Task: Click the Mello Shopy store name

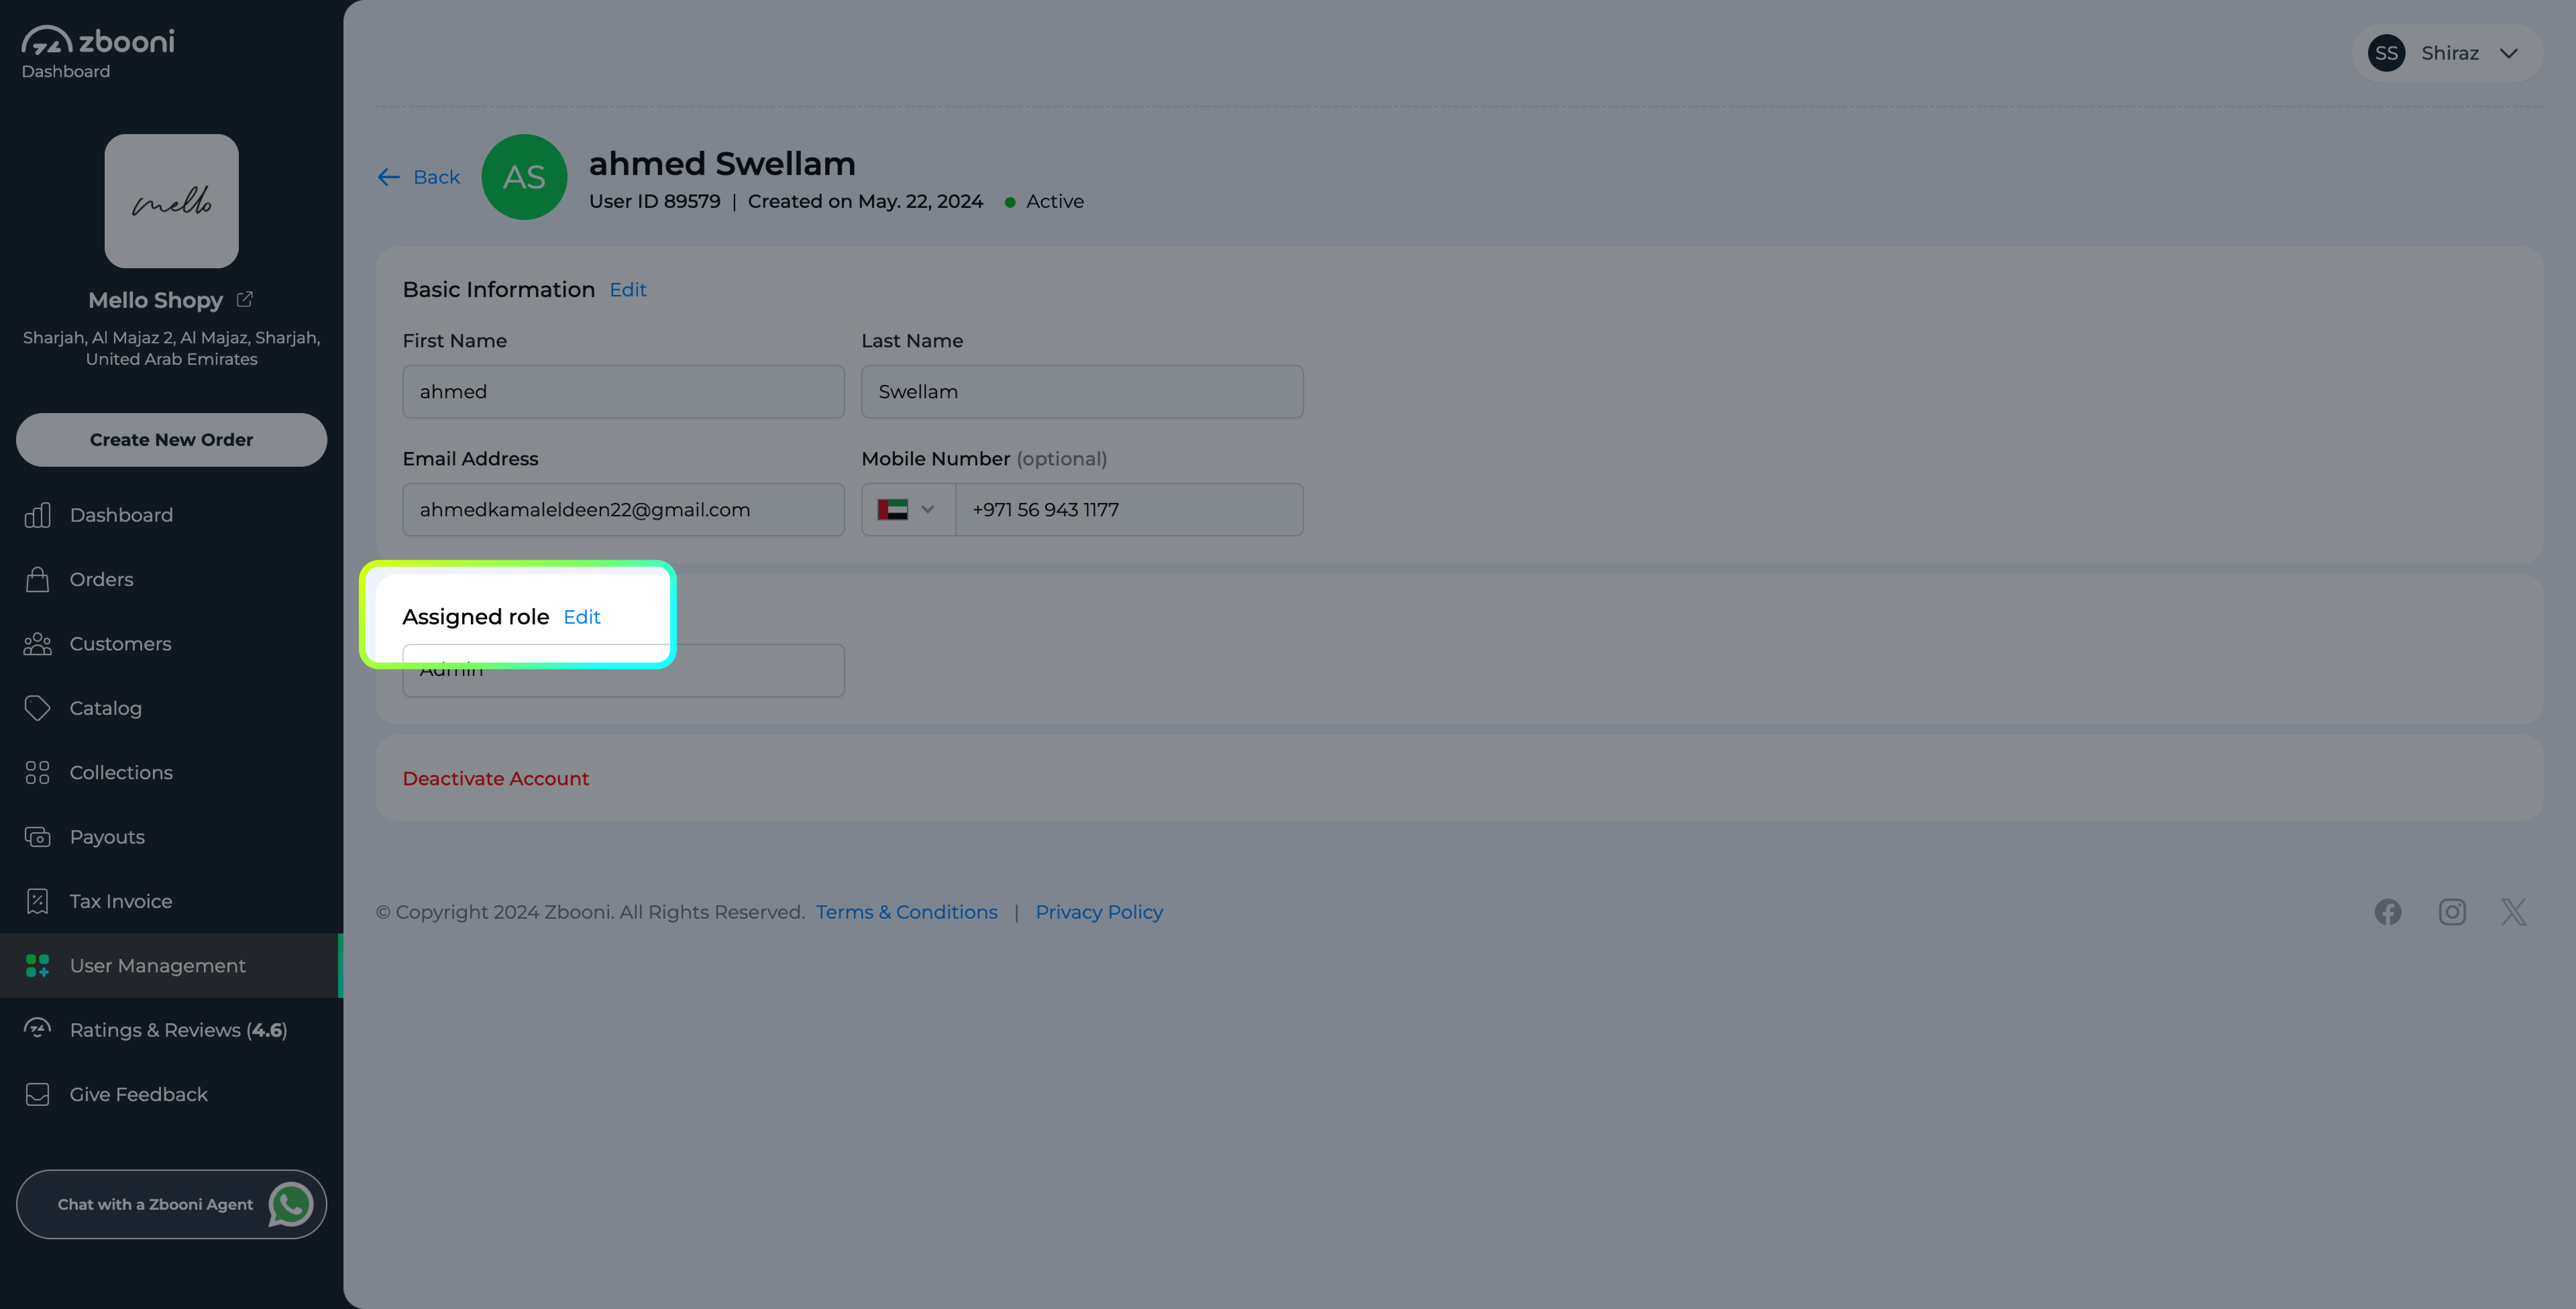Action: [155, 300]
